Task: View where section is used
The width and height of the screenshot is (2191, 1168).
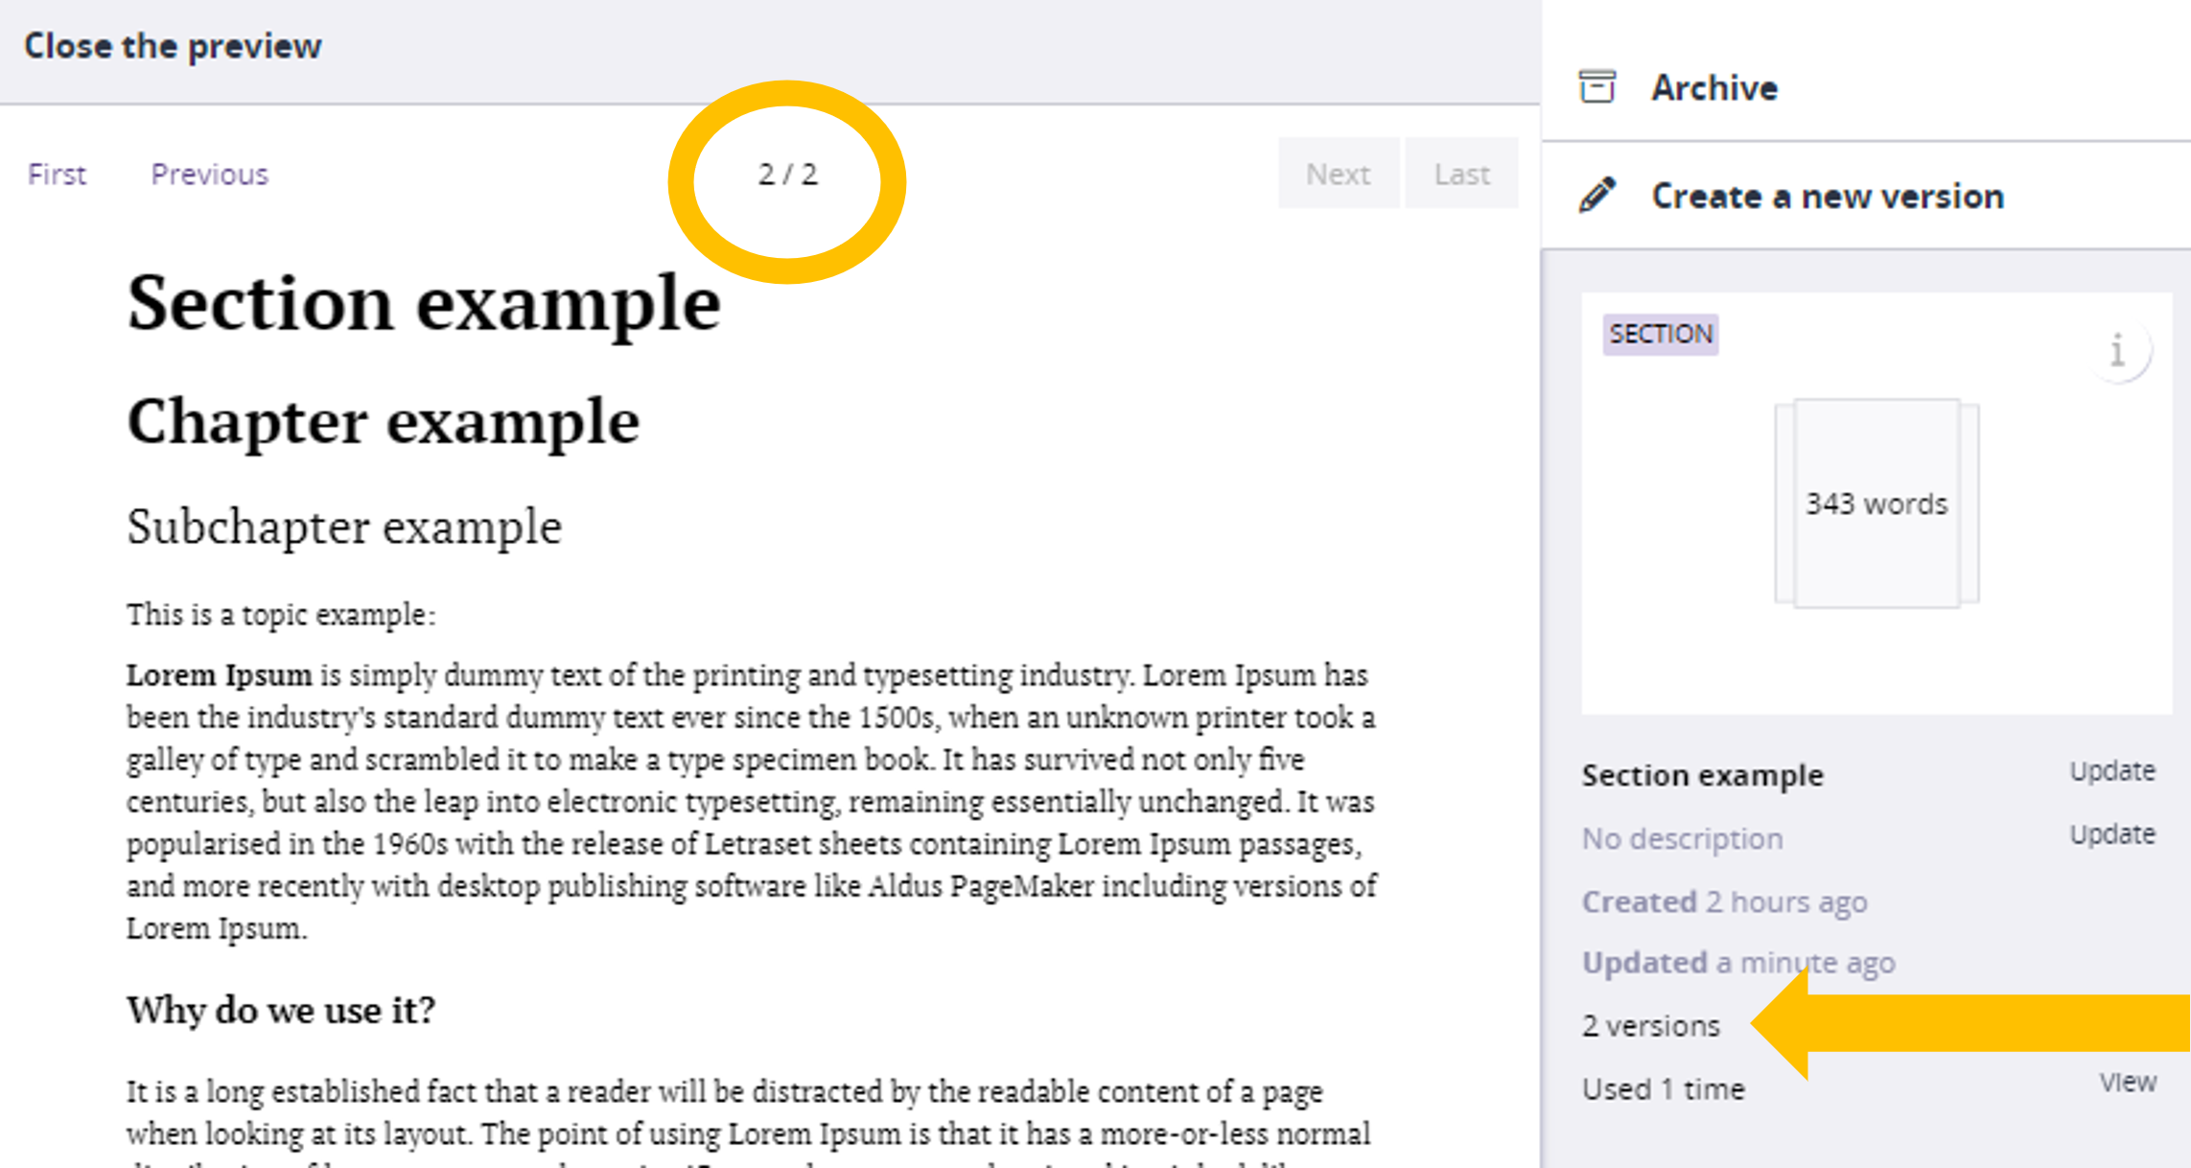Action: coord(2127,1083)
